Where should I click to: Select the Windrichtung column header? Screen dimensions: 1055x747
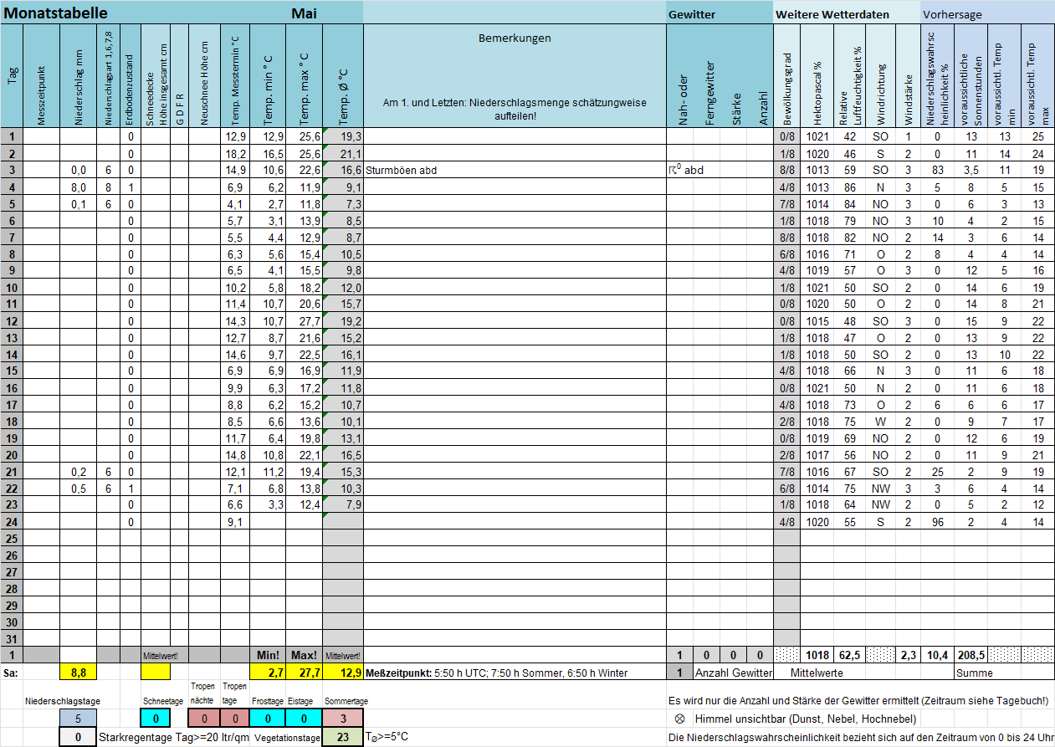(881, 76)
